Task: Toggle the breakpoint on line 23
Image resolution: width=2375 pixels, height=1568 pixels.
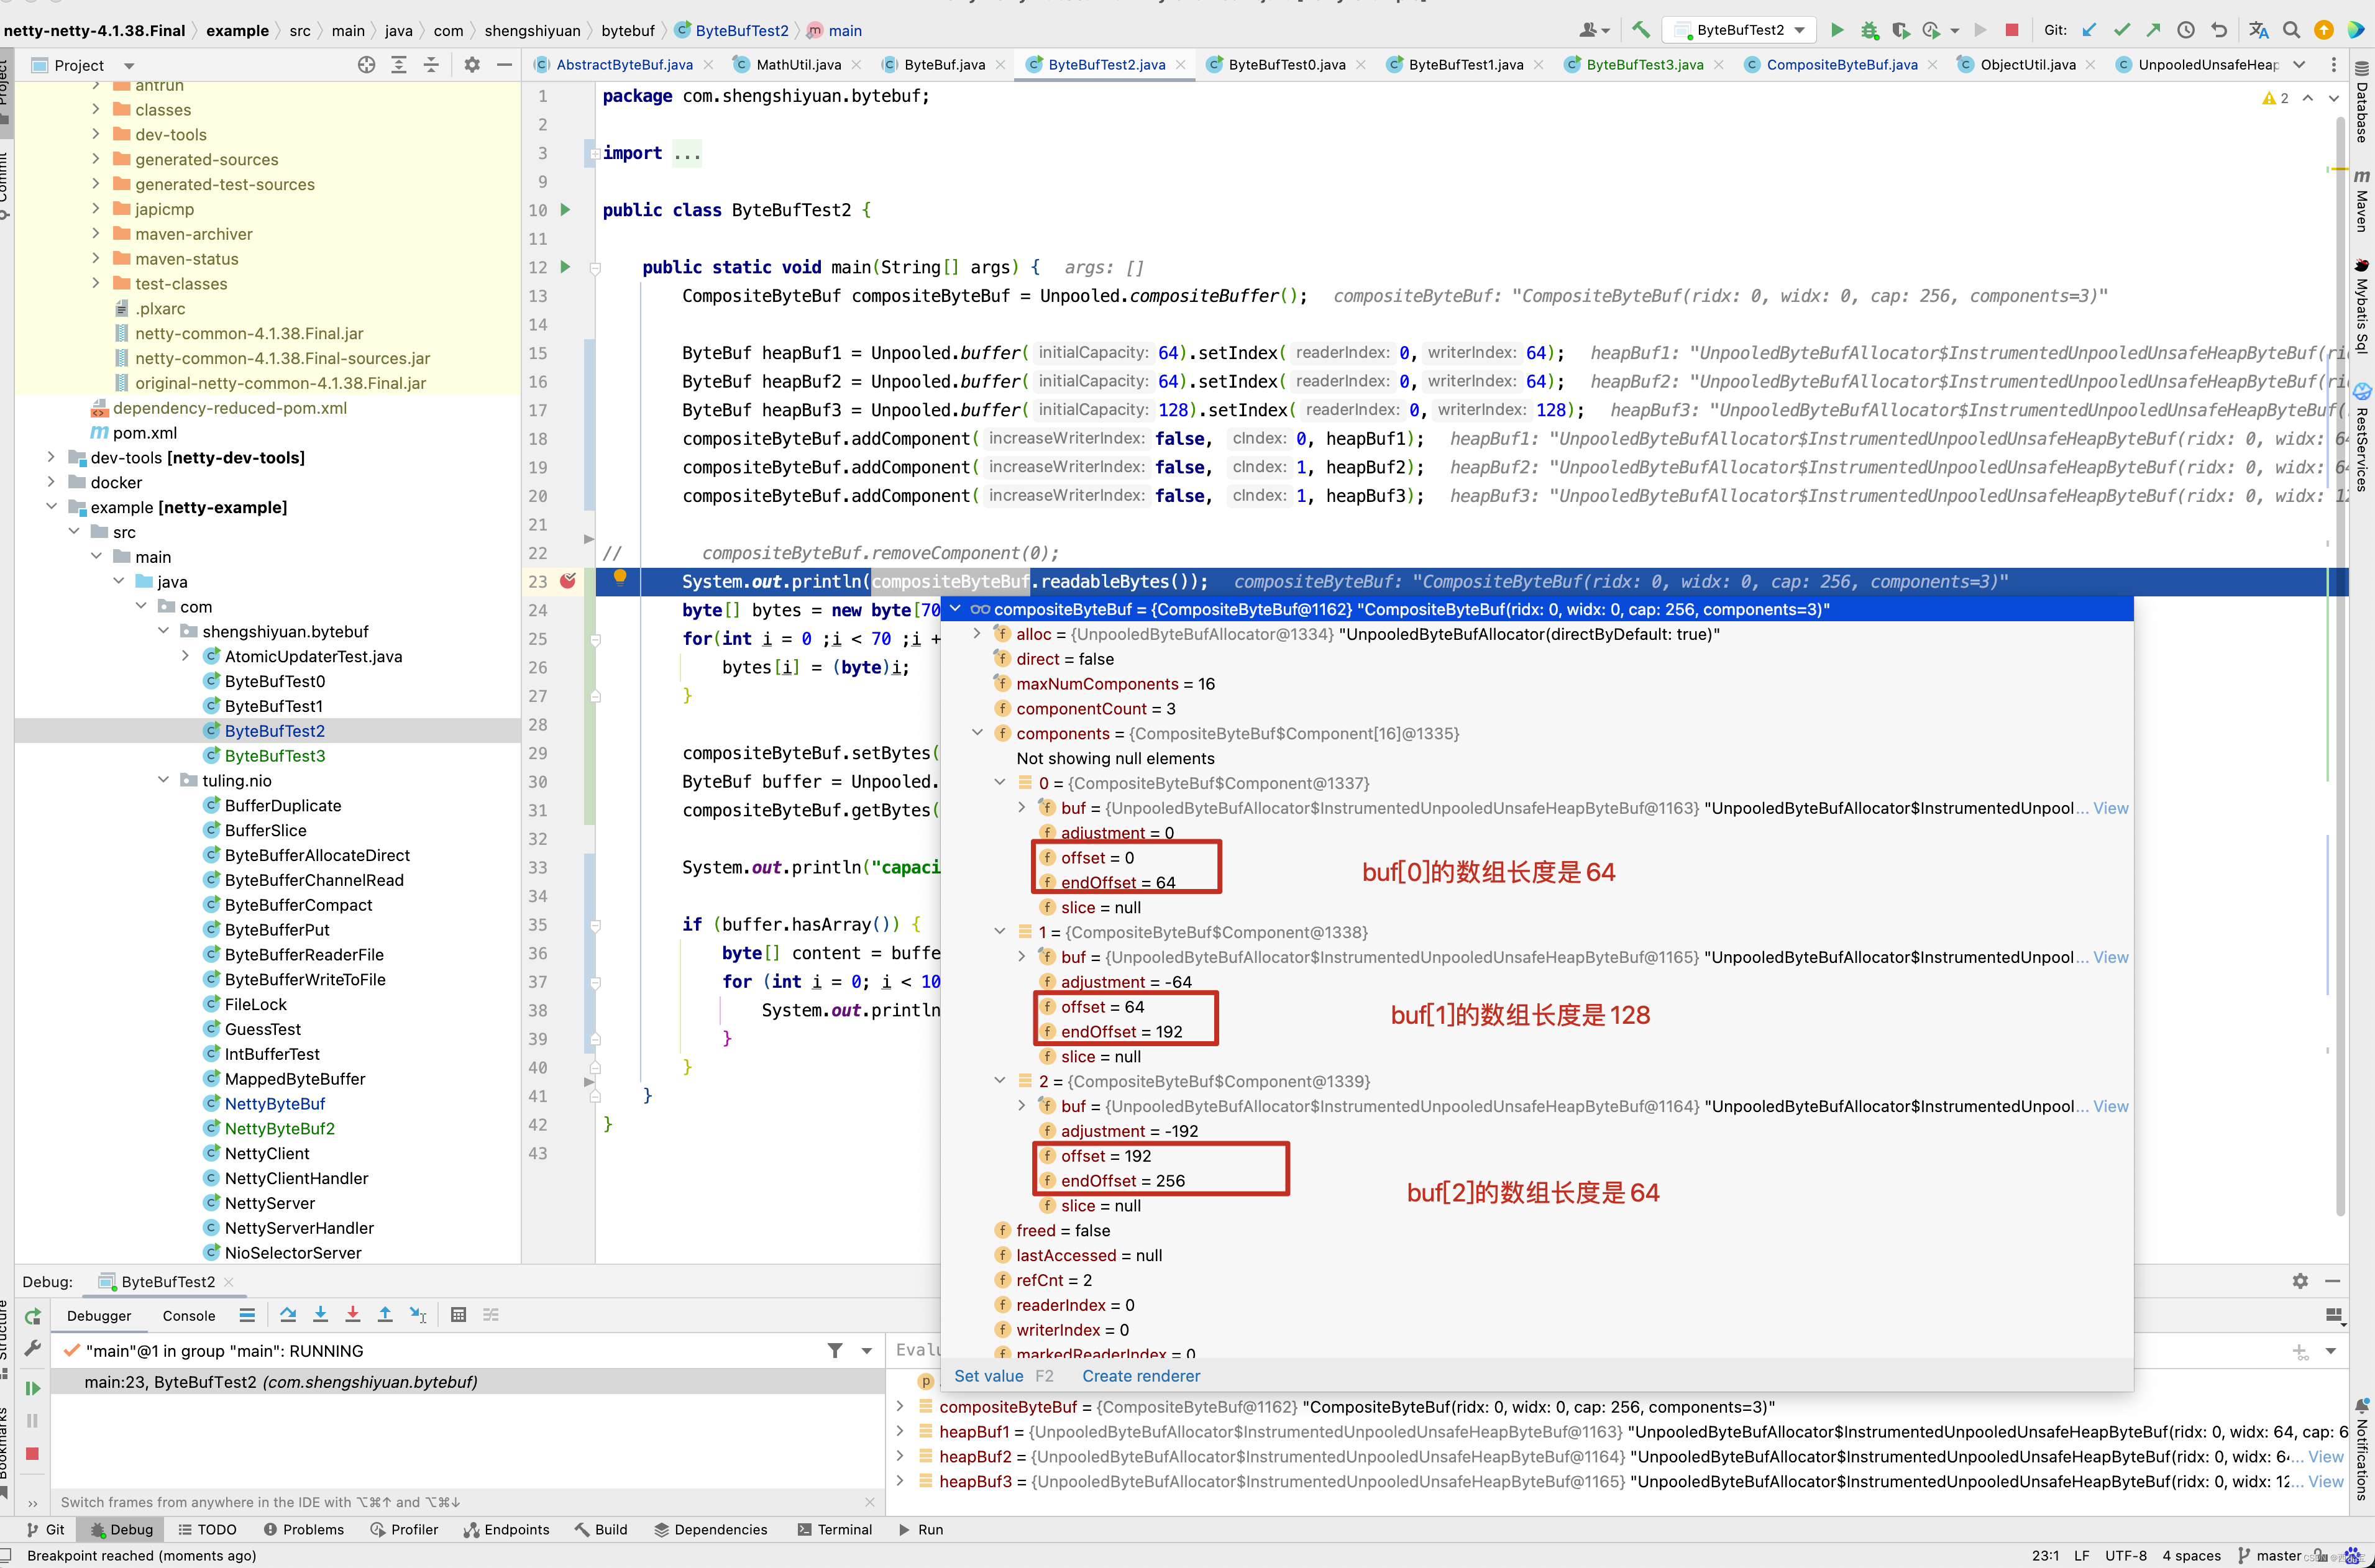Action: pyautogui.click(x=568, y=581)
